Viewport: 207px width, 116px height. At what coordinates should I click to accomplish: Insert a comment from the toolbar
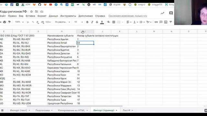click(x=161, y=22)
